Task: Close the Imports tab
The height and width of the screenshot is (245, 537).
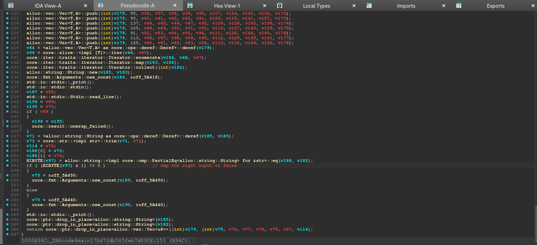Action: point(444,6)
